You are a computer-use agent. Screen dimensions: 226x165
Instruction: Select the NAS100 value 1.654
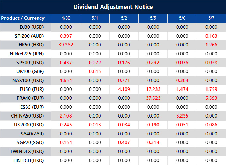(x=66, y=80)
